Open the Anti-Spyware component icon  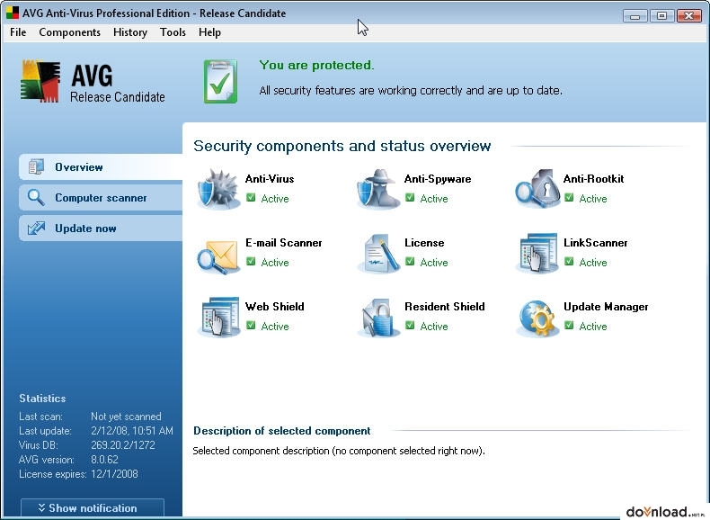(378, 189)
